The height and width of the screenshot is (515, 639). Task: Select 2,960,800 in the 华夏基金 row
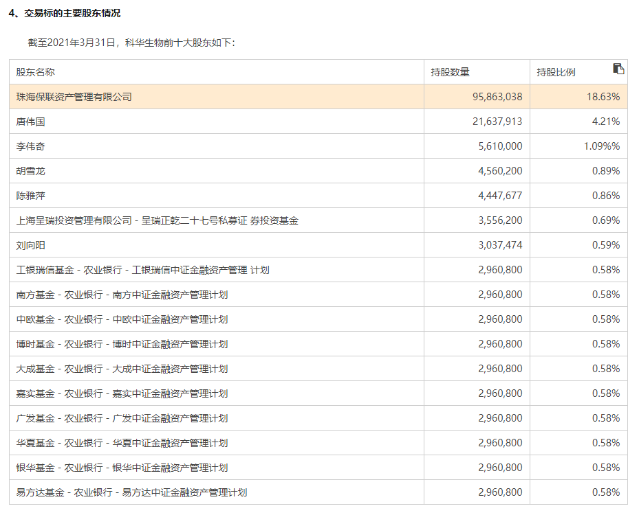click(500, 444)
